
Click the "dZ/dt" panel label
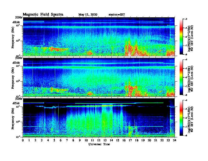[x=16, y=103]
